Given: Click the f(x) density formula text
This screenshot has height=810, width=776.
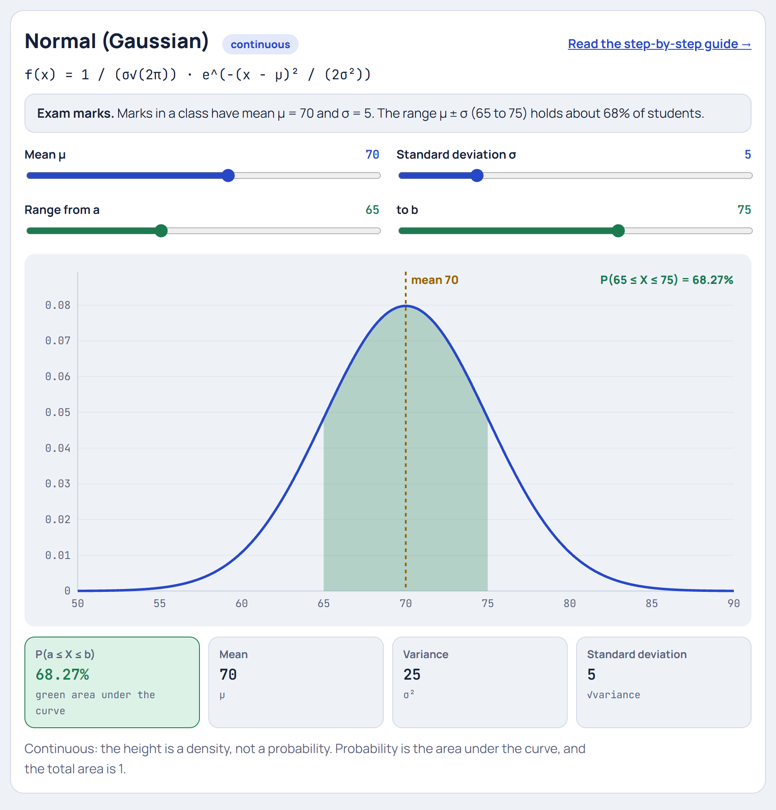Looking at the screenshot, I should pos(198,75).
